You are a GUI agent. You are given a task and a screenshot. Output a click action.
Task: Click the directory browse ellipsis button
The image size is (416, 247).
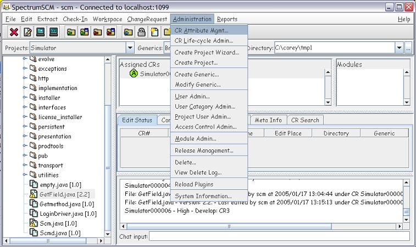408,48
